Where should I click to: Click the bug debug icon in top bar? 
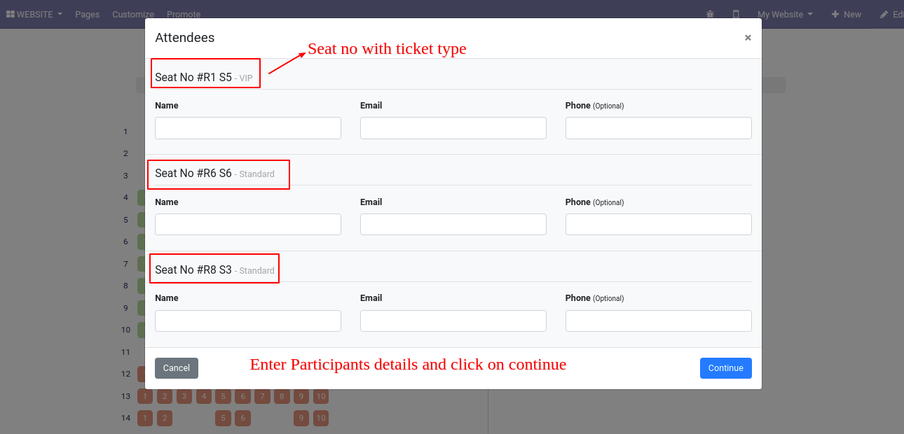point(711,14)
